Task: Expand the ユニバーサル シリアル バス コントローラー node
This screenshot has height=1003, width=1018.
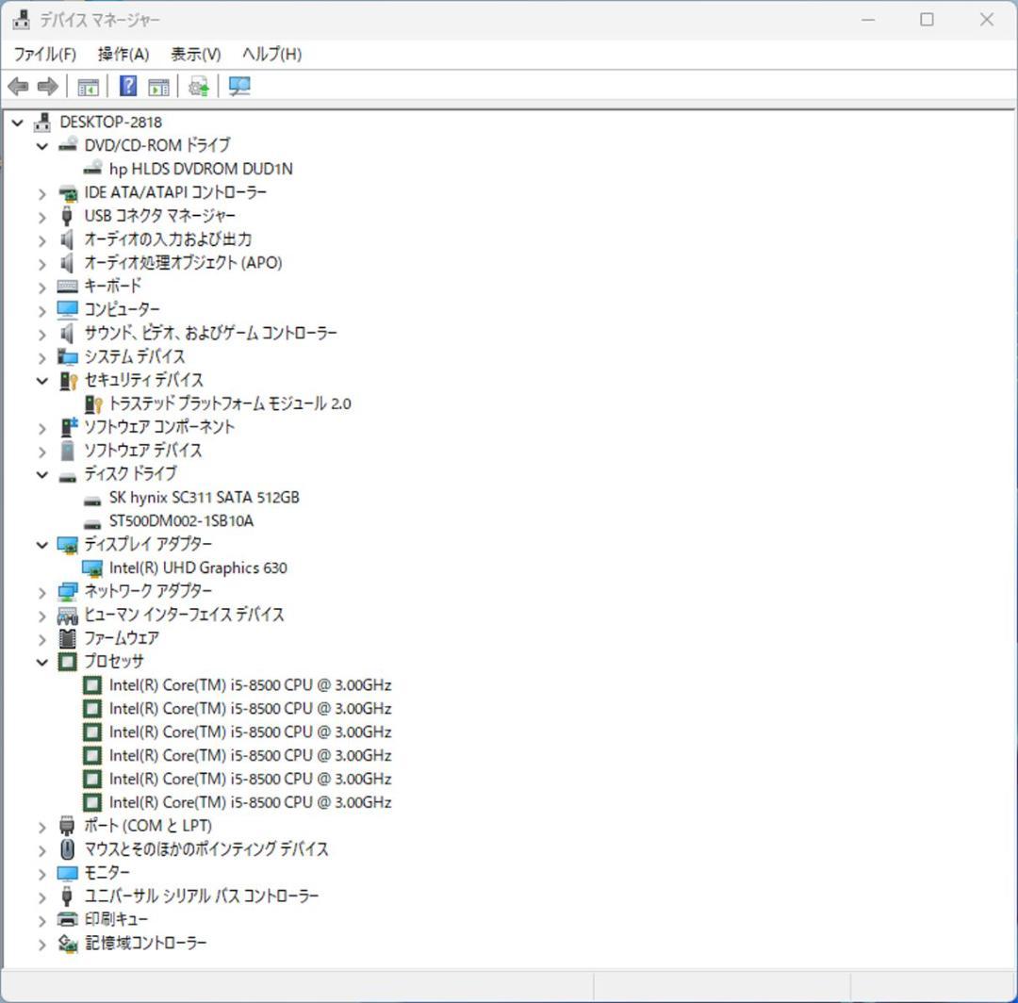Action: point(42,897)
